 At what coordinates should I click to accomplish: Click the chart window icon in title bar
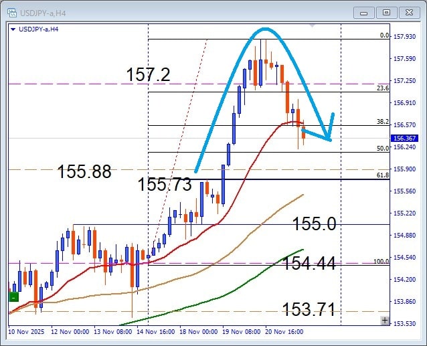click(x=11, y=11)
